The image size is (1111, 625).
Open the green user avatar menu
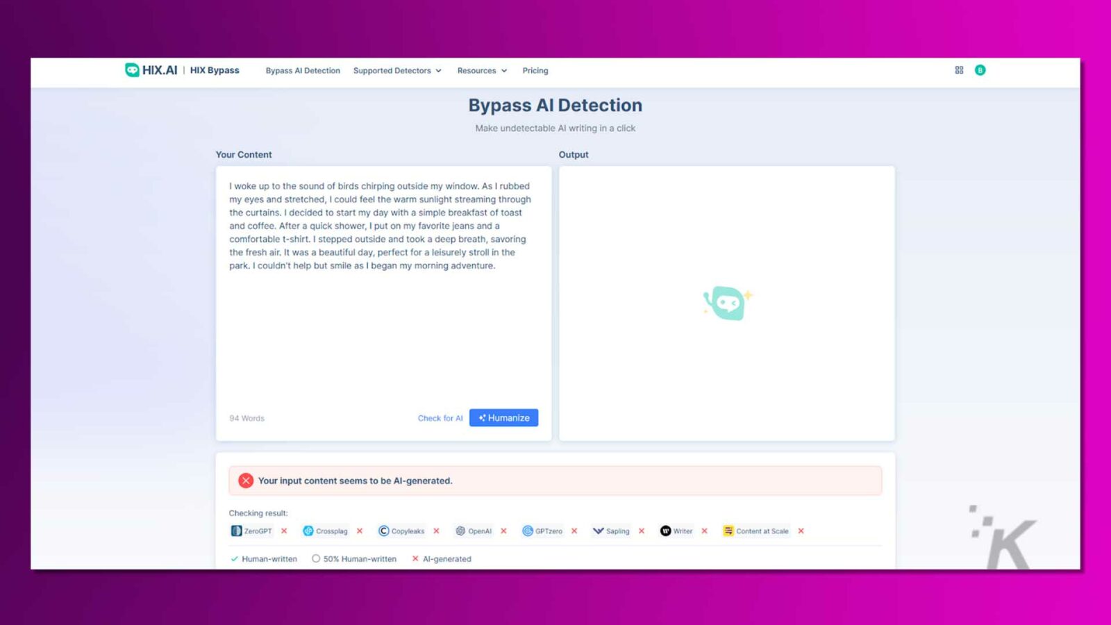point(980,70)
